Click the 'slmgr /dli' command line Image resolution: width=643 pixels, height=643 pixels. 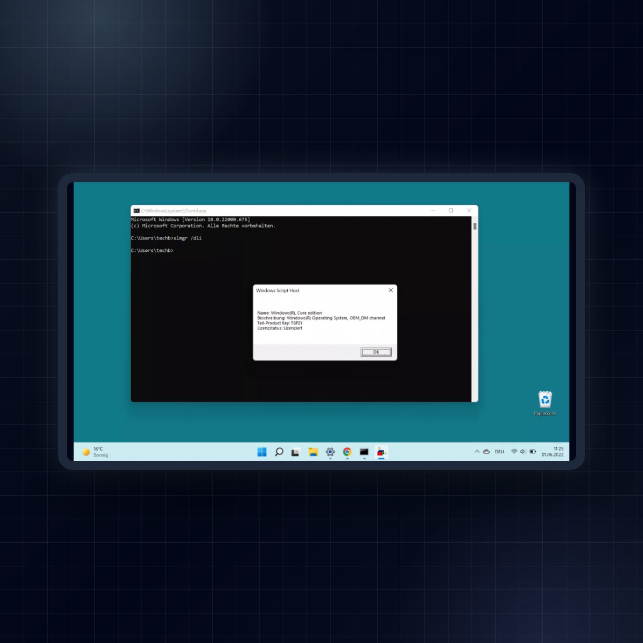[166, 238]
